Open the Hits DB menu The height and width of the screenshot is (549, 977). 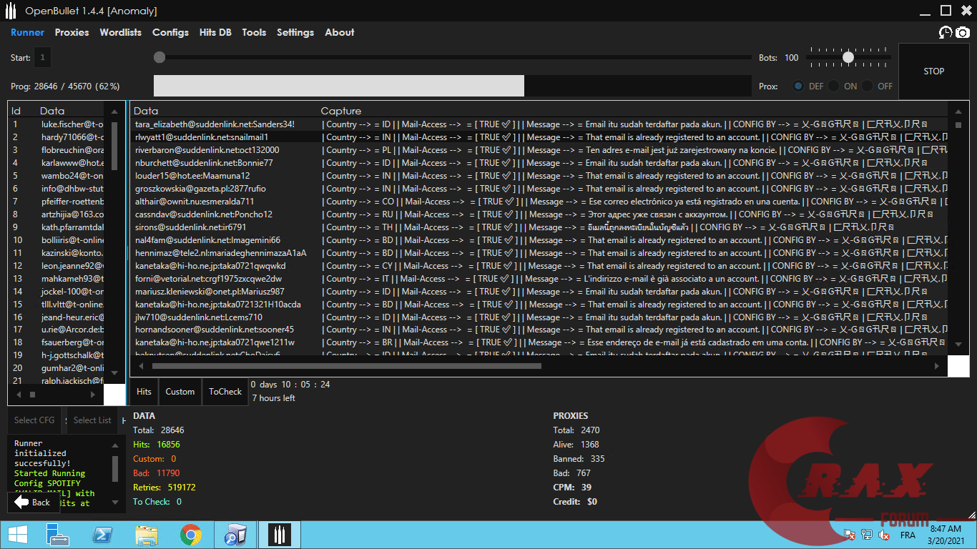point(215,32)
